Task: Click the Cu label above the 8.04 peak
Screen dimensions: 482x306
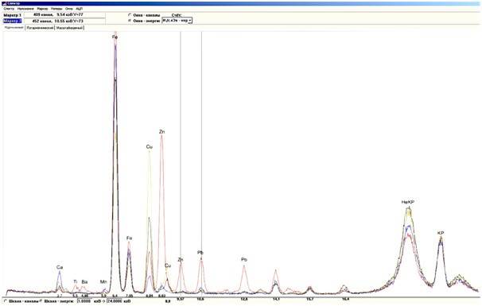Action: 150,147
